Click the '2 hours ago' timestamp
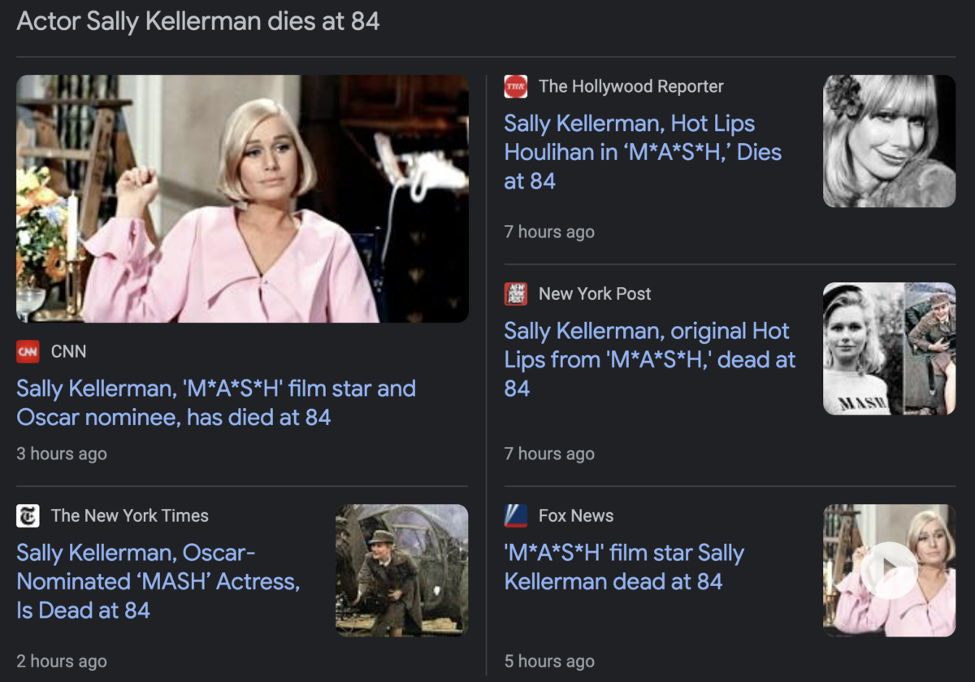The width and height of the screenshot is (975, 682). tap(62, 661)
